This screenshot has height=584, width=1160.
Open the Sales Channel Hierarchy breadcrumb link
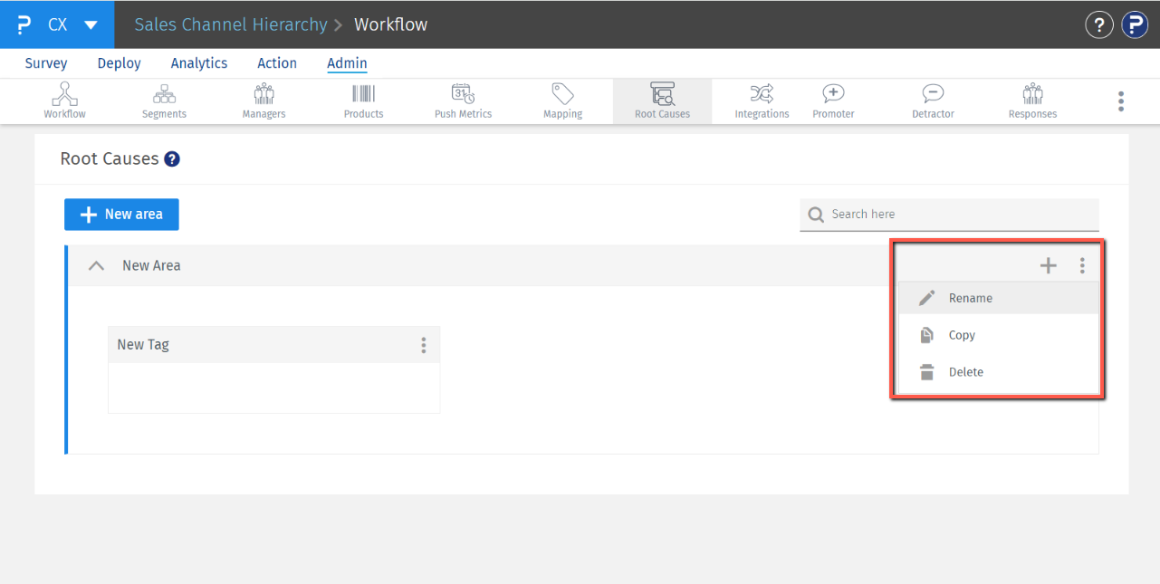[x=231, y=24]
